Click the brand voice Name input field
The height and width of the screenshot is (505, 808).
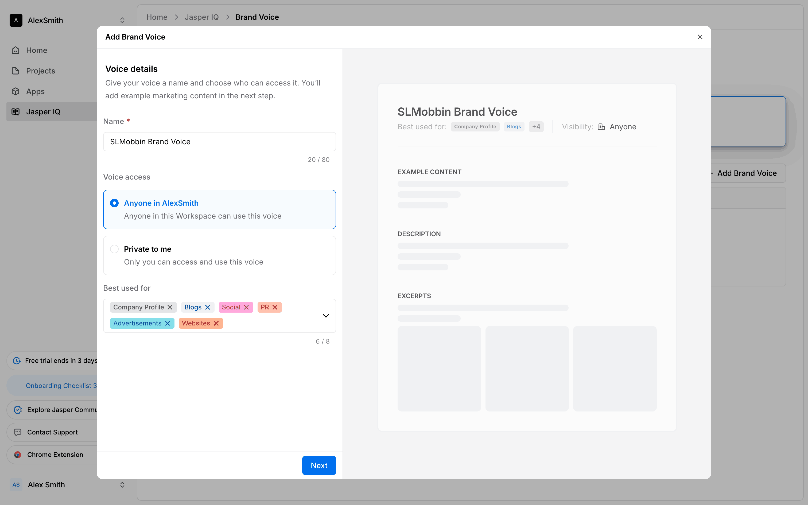219,142
